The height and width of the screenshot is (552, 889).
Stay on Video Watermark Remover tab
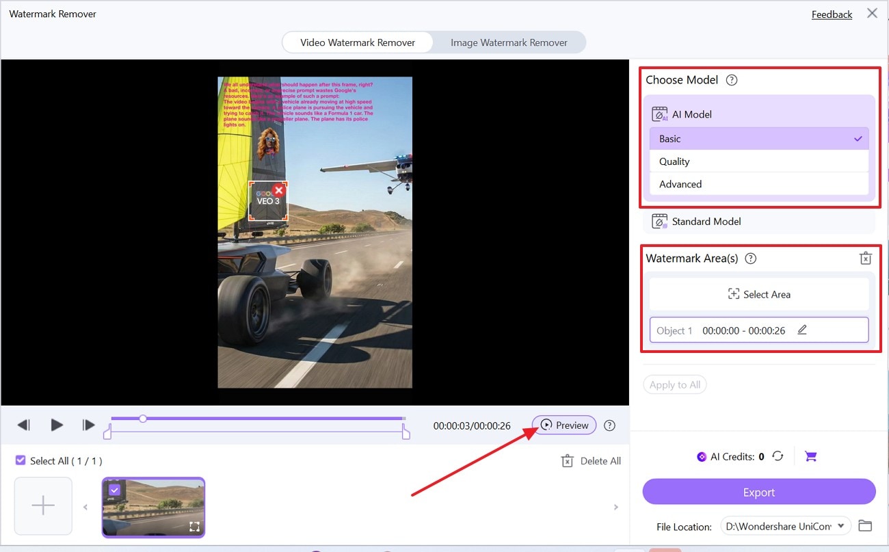(357, 42)
